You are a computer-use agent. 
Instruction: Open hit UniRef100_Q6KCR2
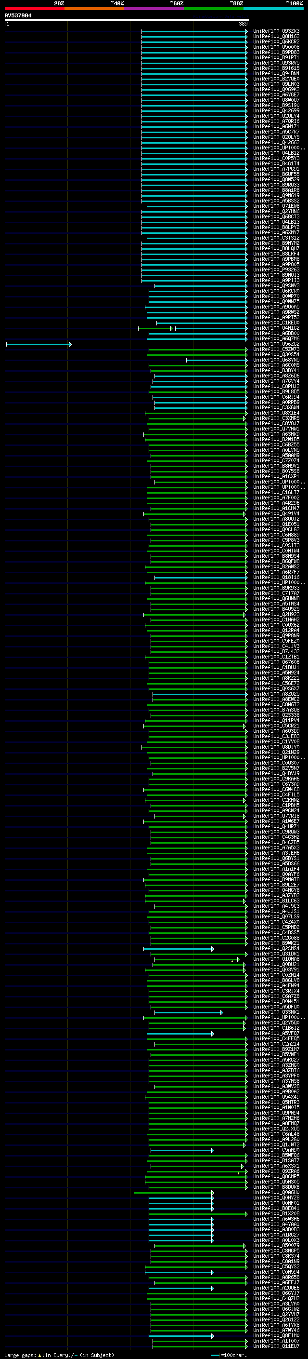coord(276,41)
